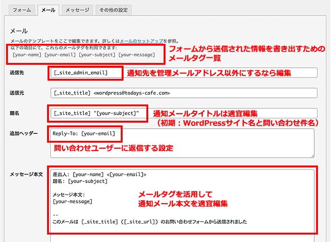Select the メール tab
This screenshot has width=331, height=242.
coord(48,10)
